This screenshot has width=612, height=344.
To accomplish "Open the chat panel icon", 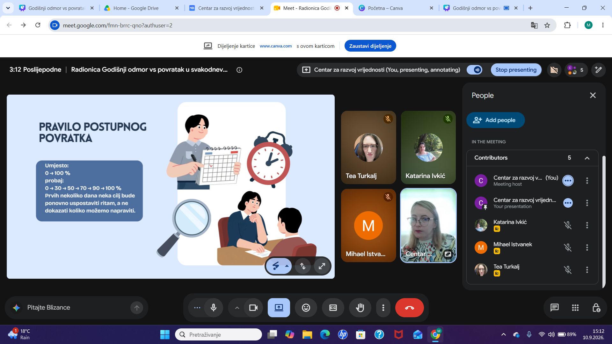I will tap(554, 308).
